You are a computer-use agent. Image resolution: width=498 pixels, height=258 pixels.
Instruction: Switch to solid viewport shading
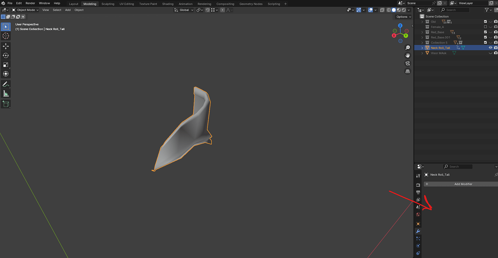[394, 10]
